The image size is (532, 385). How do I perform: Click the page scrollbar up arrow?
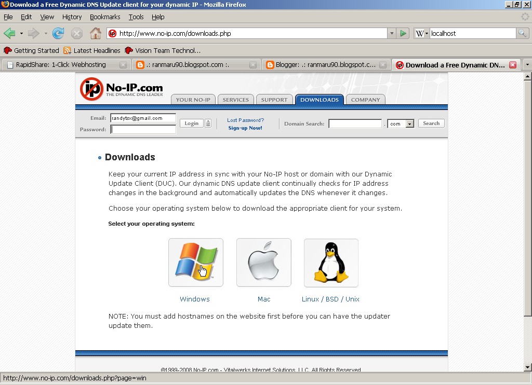527,77
